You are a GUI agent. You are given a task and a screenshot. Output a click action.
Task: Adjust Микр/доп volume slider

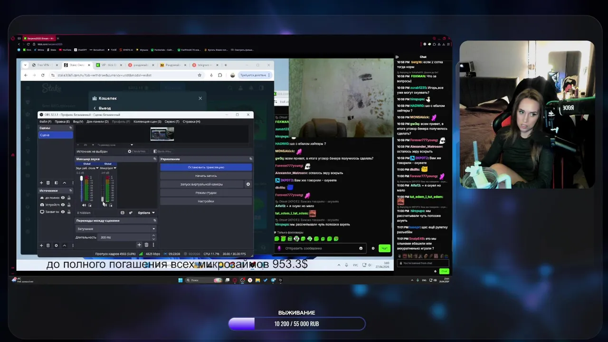coord(102,189)
